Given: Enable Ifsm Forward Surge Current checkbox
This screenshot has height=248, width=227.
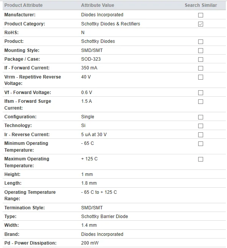Looking at the screenshot, I should 200,102.
